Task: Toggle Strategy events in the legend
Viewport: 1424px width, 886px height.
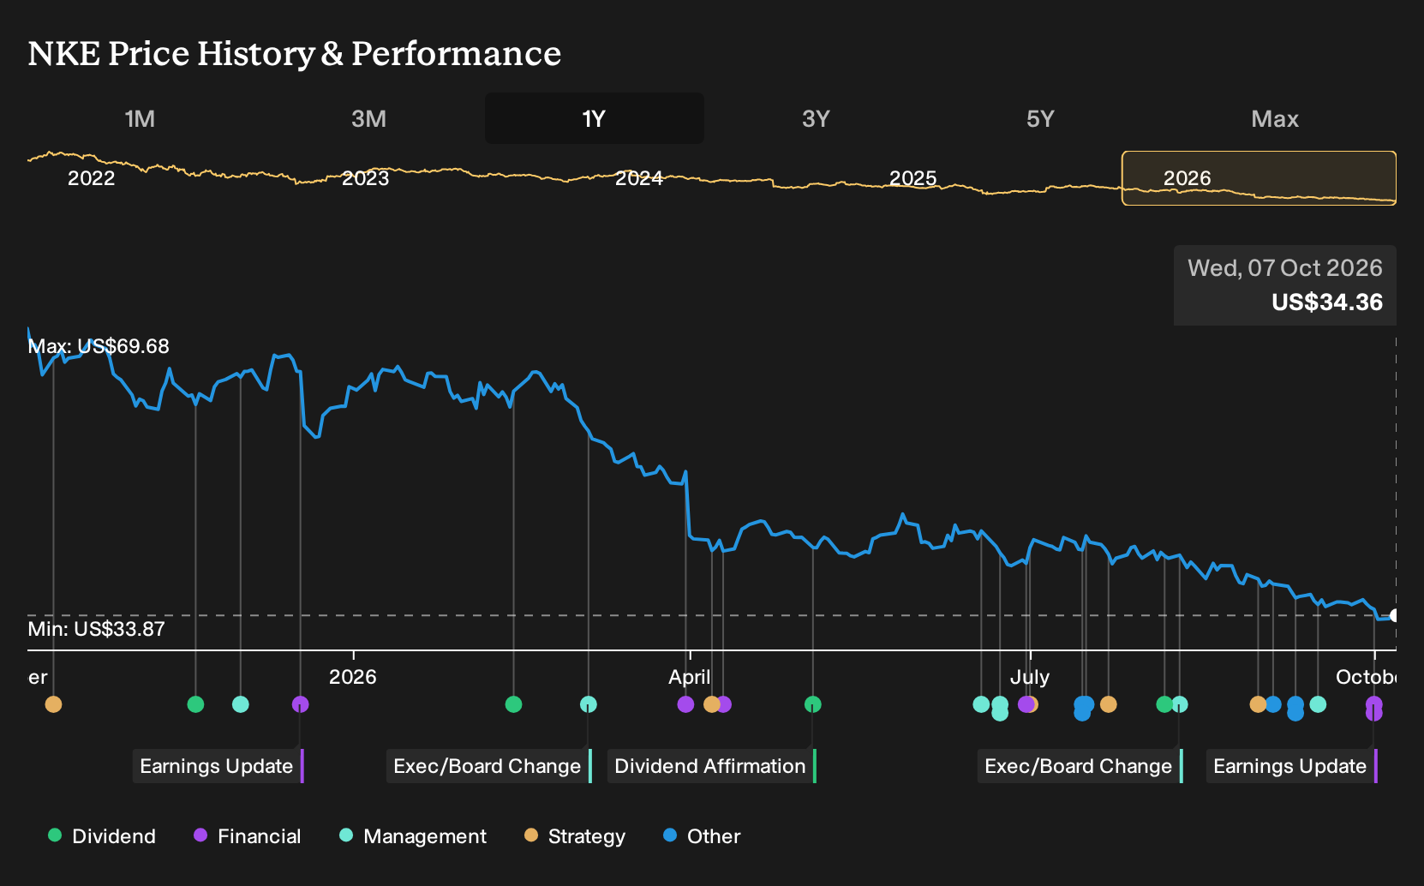Action: click(x=575, y=836)
